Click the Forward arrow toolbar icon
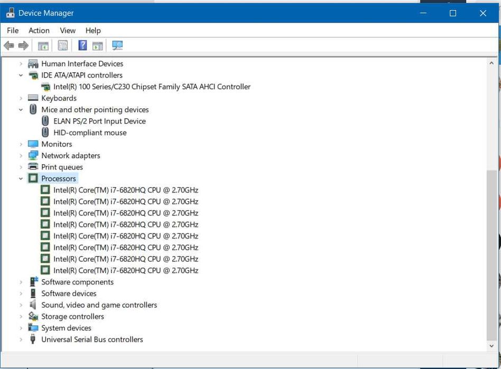 tap(23, 45)
